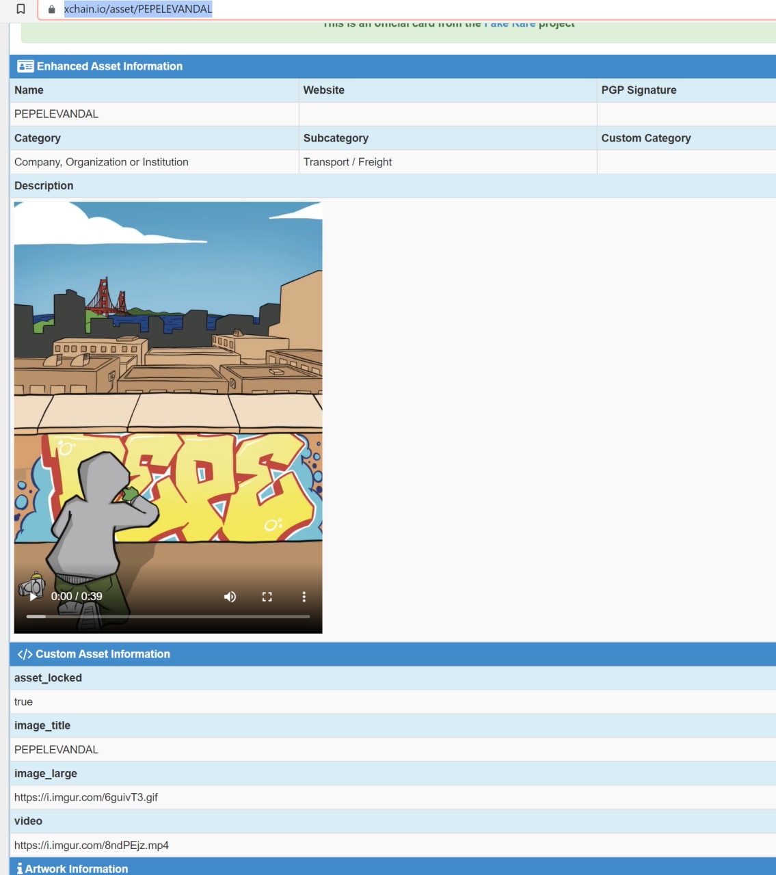776x875 pixels.
Task: Open the Fake Rare project link
Action: click(x=509, y=25)
